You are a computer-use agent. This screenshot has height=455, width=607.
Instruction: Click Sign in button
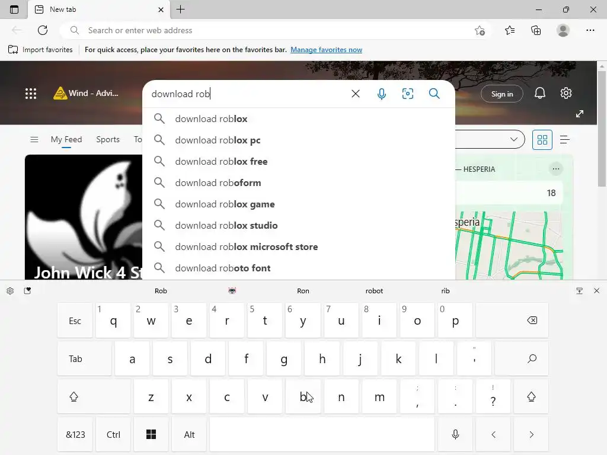pyautogui.click(x=502, y=94)
